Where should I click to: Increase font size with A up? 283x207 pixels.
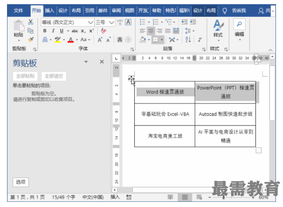click(x=100, y=40)
